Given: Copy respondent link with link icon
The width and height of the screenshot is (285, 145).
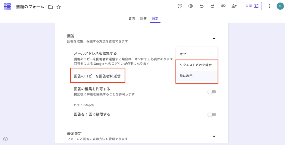Looking at the screenshot, I should pyautogui.click(x=223, y=6).
